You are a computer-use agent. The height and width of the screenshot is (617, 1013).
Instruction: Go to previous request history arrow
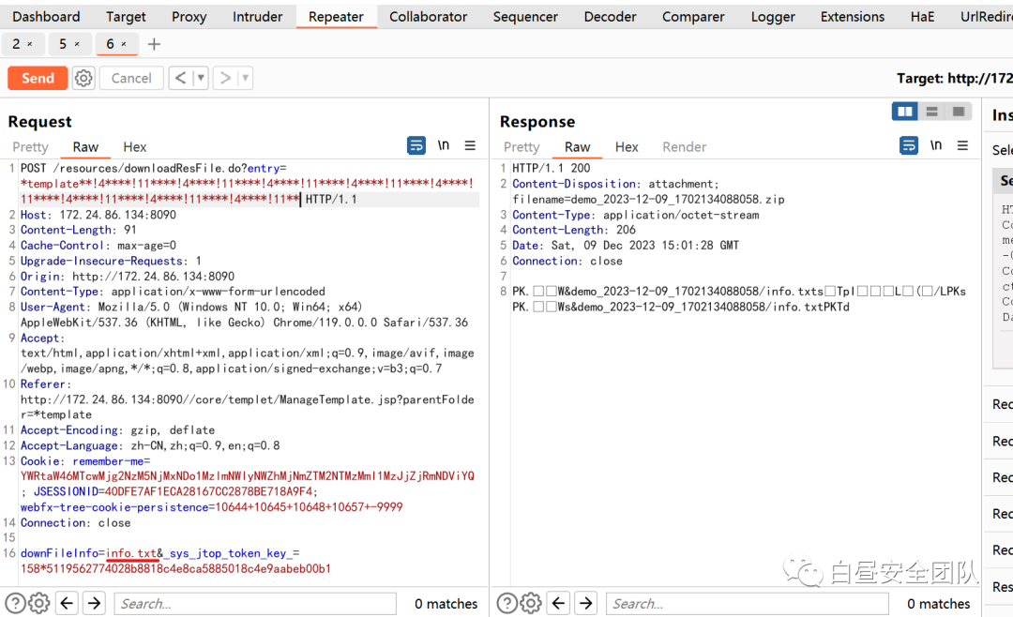(x=181, y=78)
